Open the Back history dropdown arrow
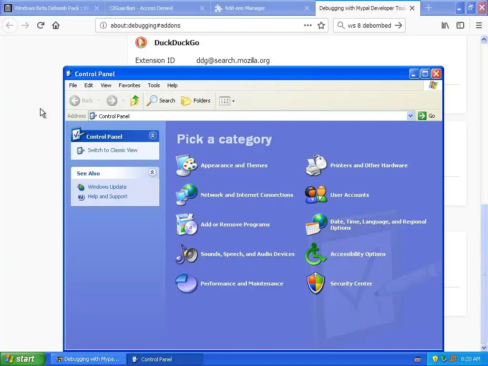This screenshot has width=488, height=366. (x=99, y=101)
